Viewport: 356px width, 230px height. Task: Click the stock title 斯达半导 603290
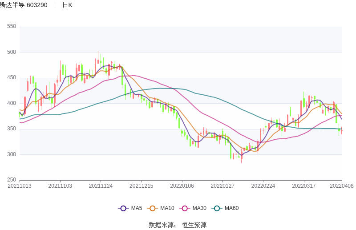(x=24, y=5)
